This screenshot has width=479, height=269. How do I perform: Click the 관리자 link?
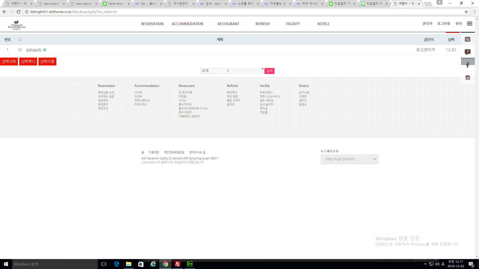coord(427,24)
